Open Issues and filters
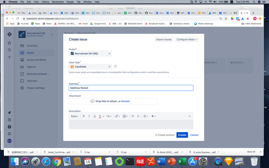This screenshot has width=269, height=168. [36, 60]
